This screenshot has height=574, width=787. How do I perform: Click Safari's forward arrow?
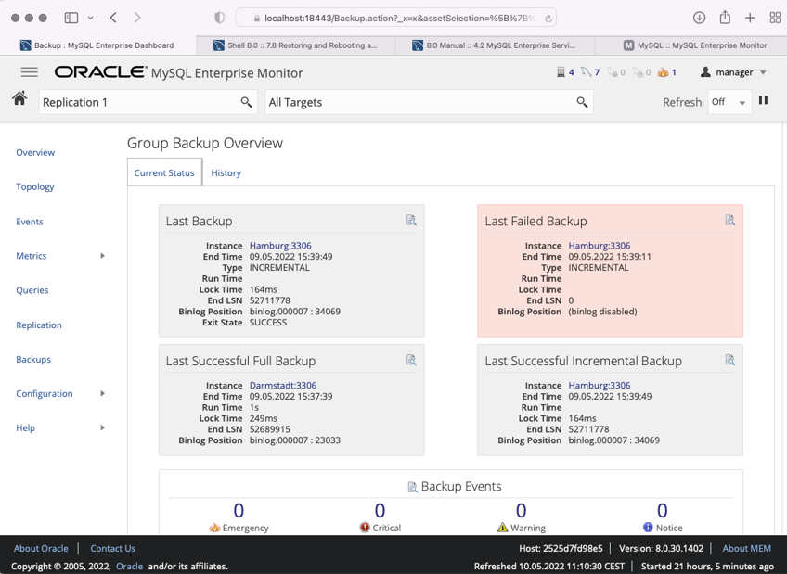point(137,18)
